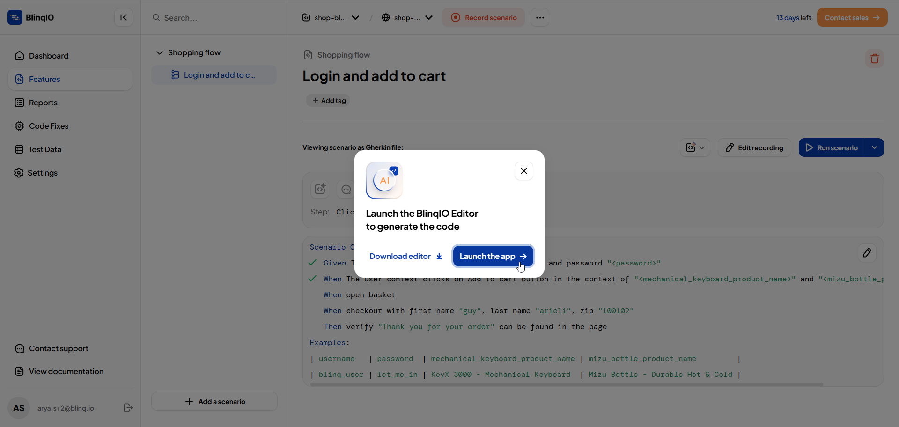Screen dimensions: 899x427
Task: Expand Run scenario options arrow
Action: 875,147
